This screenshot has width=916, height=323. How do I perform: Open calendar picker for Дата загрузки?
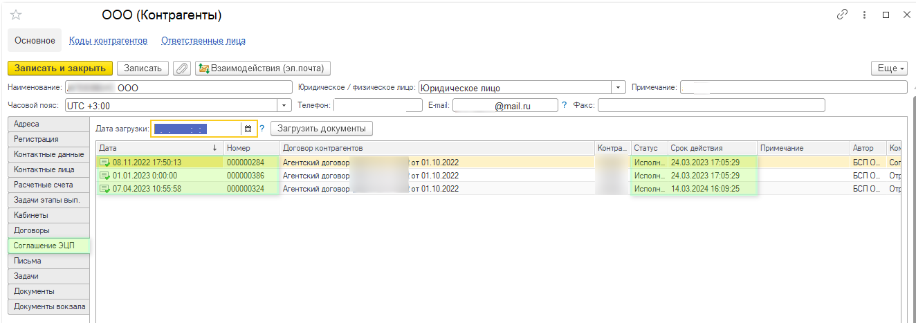248,129
